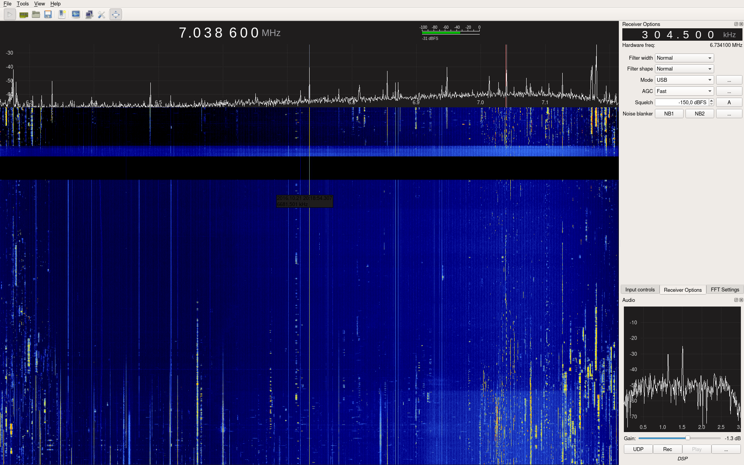
Task: Open audio options ellipsis button
Action: [x=726, y=449]
